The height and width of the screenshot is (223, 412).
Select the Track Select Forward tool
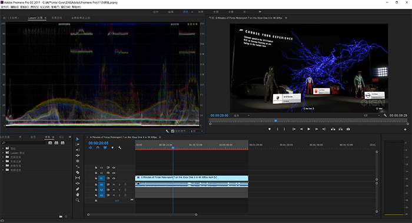tap(78, 145)
